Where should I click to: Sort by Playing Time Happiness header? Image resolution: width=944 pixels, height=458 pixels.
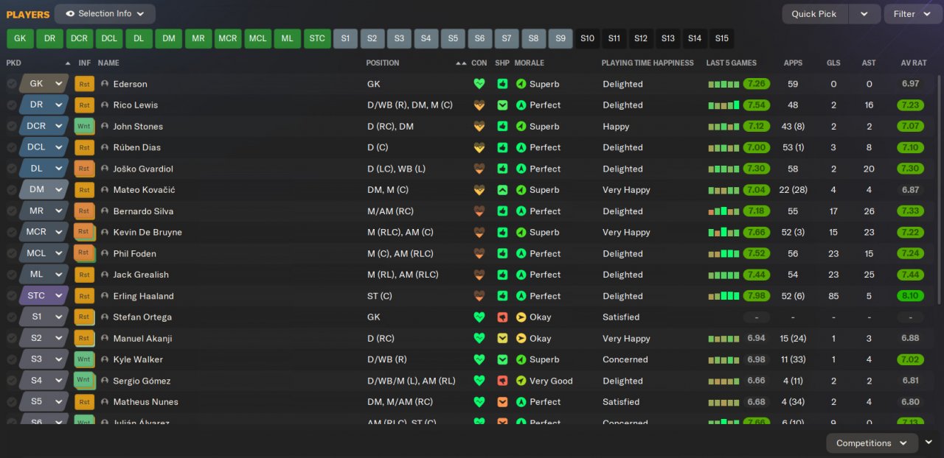coord(648,63)
